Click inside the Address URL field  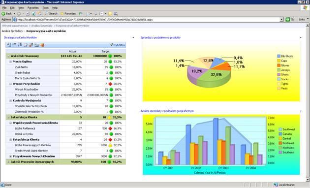pyautogui.click(x=148, y=20)
